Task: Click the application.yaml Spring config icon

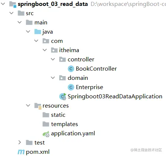Action: 46,134
